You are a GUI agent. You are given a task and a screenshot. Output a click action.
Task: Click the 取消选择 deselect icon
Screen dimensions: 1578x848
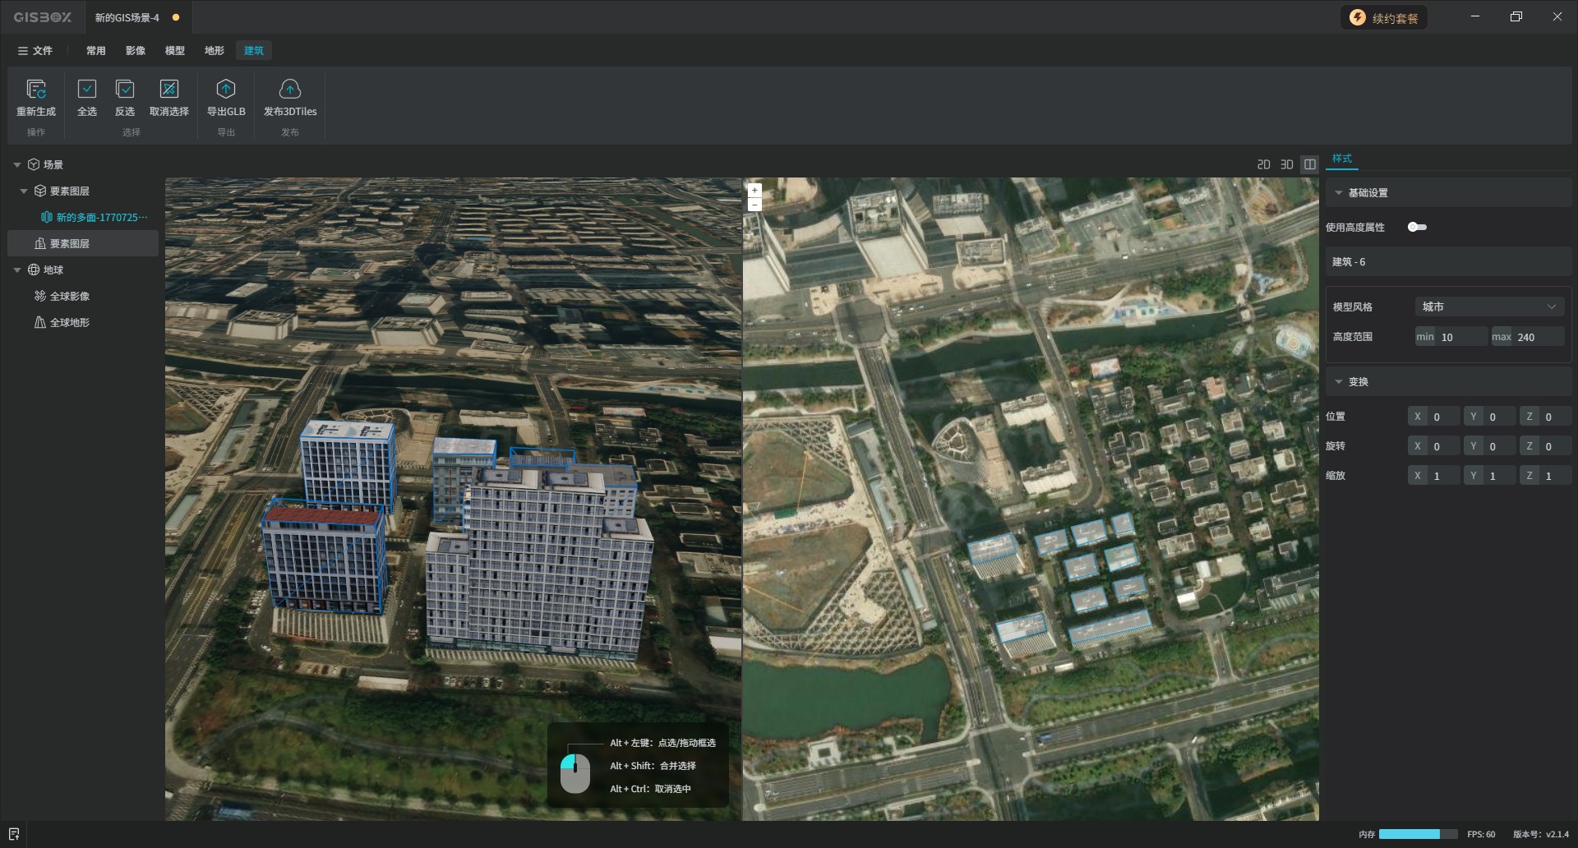click(168, 89)
